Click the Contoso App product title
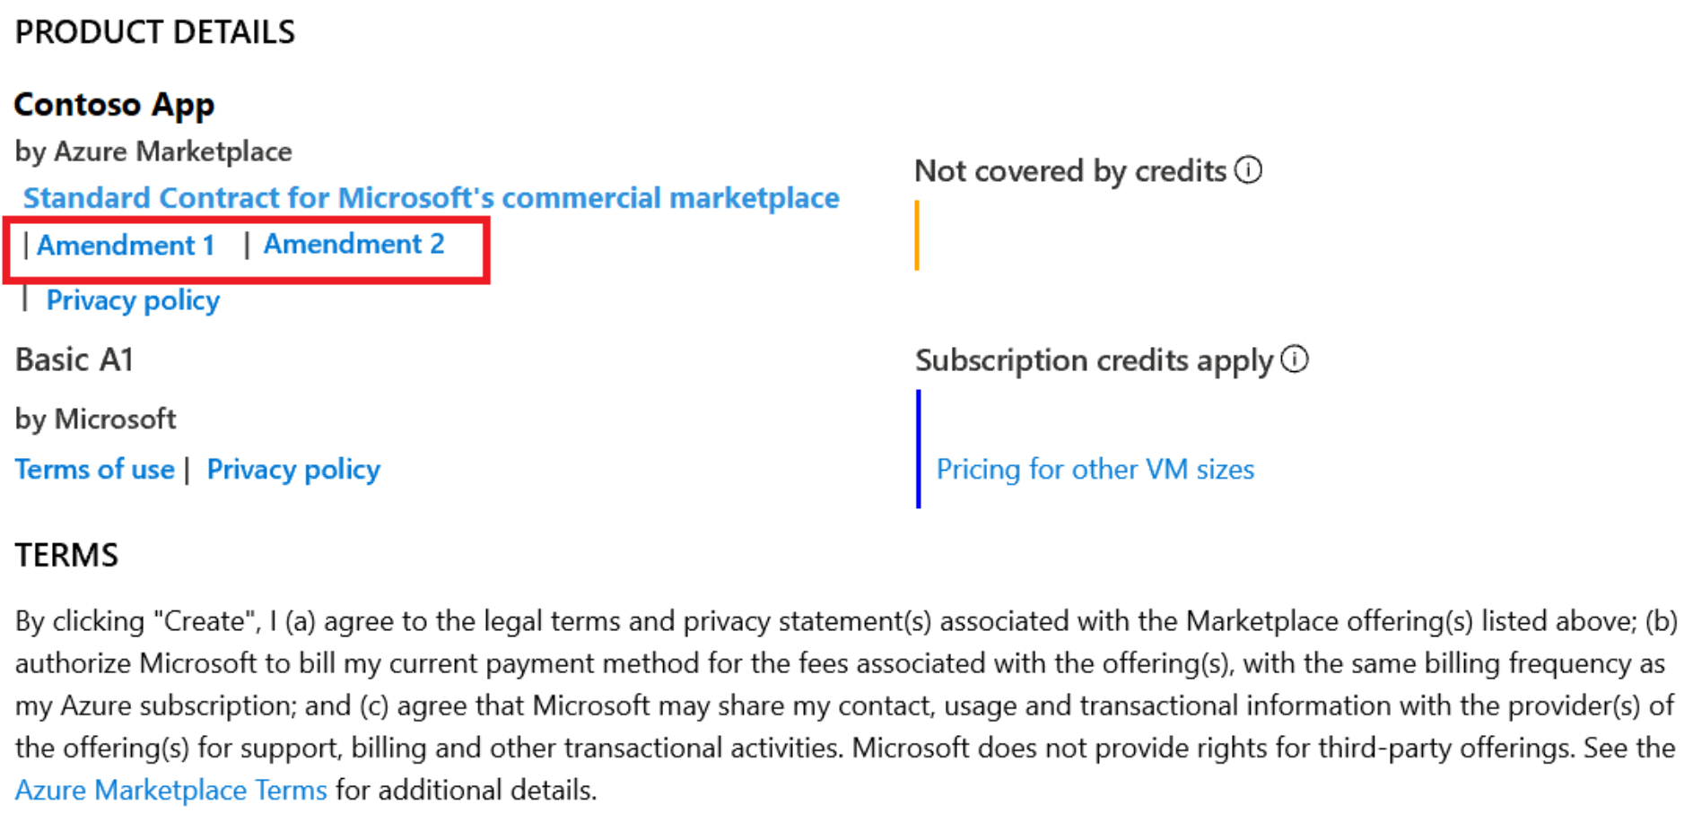Image resolution: width=1684 pixels, height=813 pixels. pyautogui.click(x=115, y=105)
